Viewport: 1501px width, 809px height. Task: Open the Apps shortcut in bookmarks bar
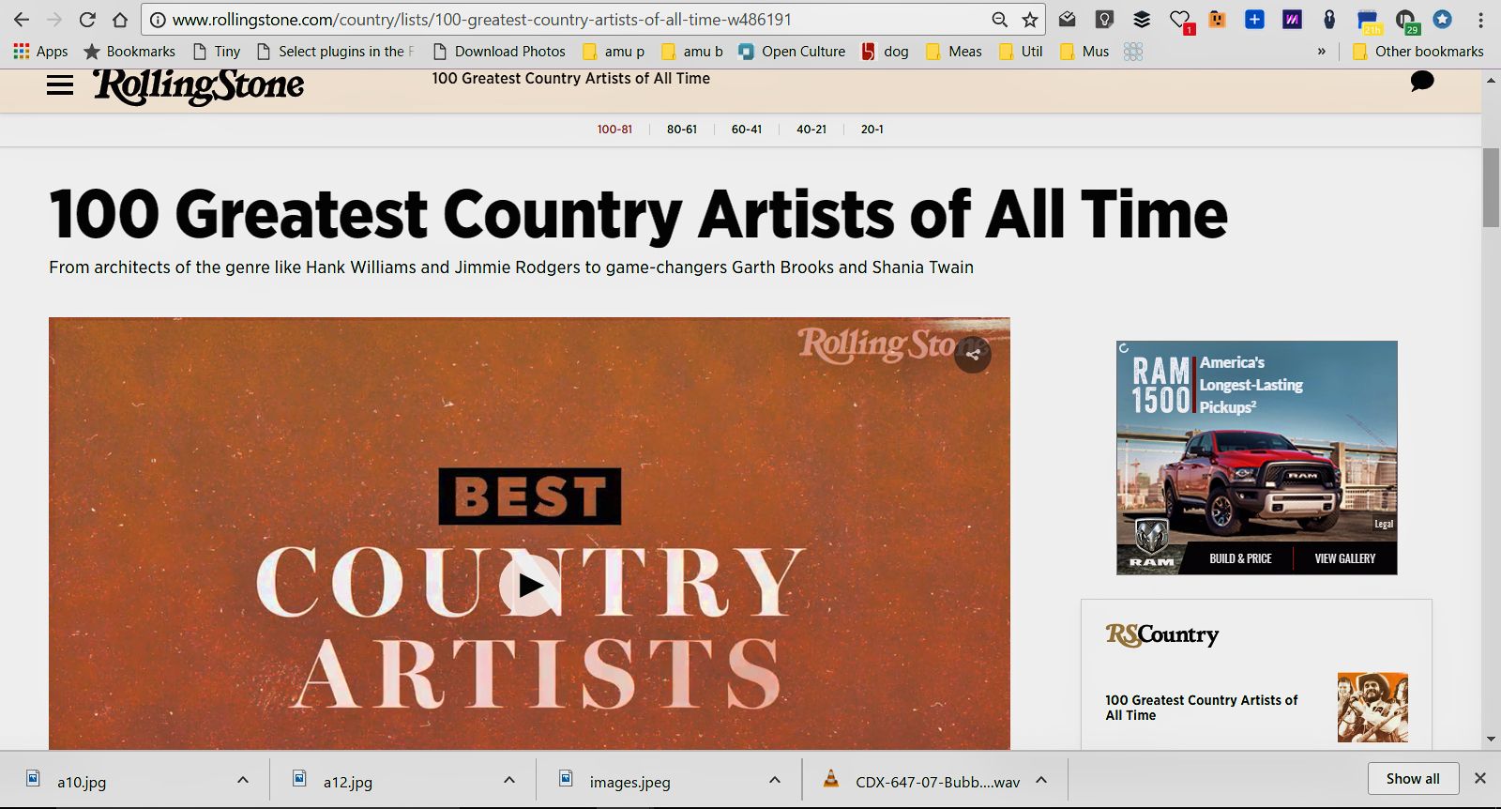point(40,52)
